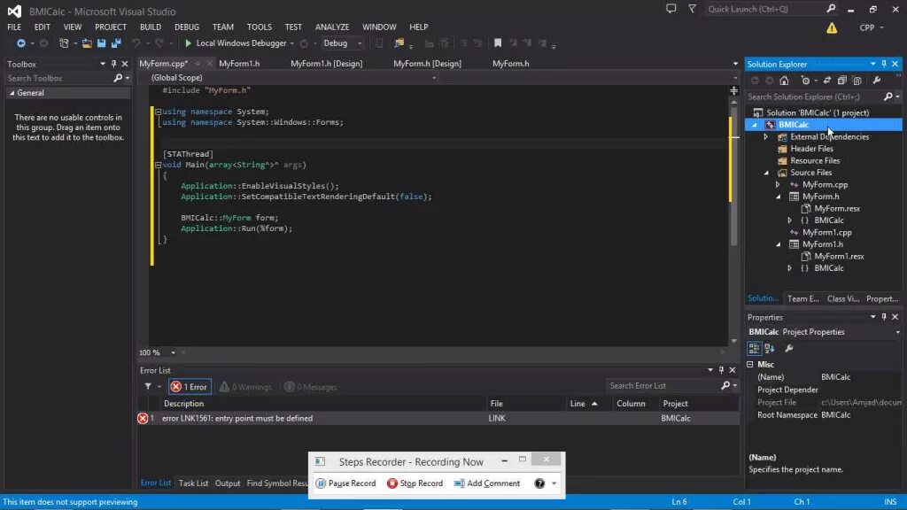Click Stop Record in Steps Recorder

tap(415, 483)
